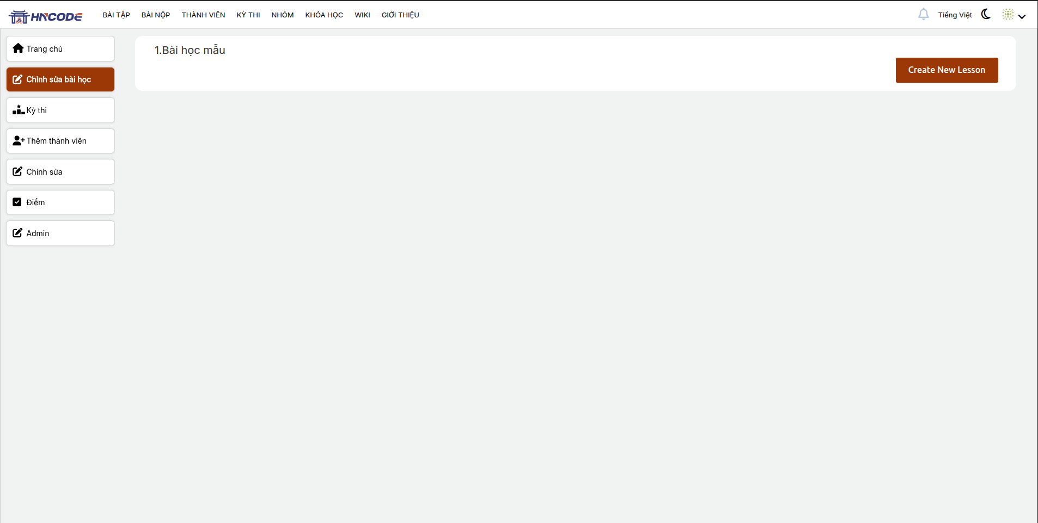The width and height of the screenshot is (1038, 523).
Task: Select Chỉnh sửa bài học sidebar item
Action: coord(60,79)
